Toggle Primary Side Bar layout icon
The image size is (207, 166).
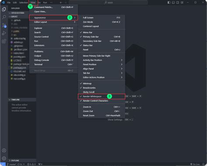[169, 3]
